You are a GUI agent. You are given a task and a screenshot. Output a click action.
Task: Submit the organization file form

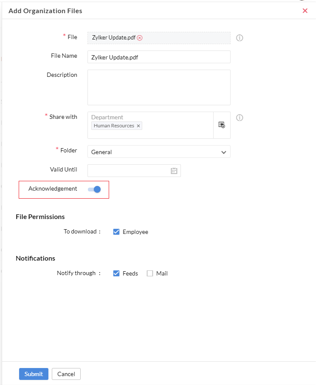tap(34, 374)
